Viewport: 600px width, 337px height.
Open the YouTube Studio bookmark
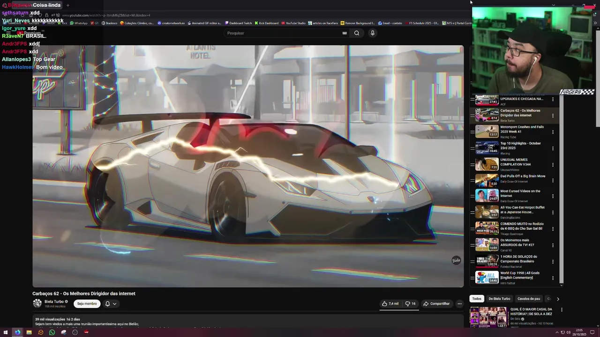tap(293, 23)
